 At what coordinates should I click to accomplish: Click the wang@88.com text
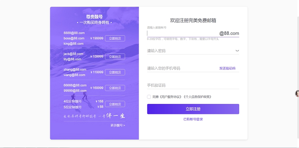pos(74,75)
